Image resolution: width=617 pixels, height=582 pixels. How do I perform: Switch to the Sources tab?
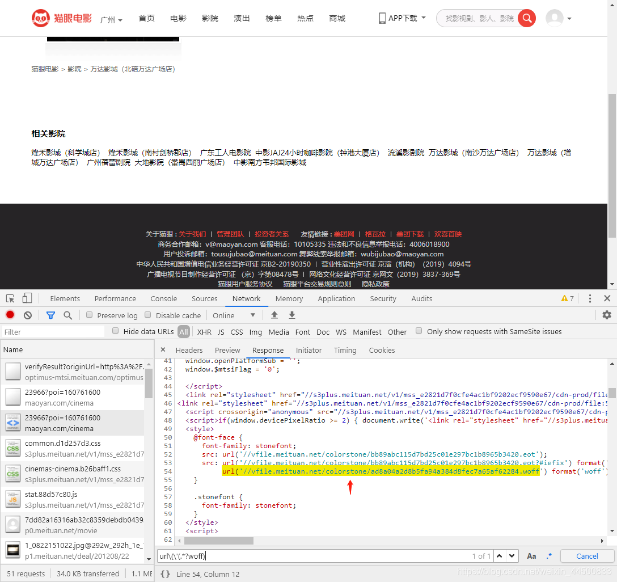pyautogui.click(x=205, y=299)
